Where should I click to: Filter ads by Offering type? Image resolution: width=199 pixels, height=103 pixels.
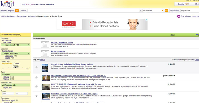click(6, 77)
